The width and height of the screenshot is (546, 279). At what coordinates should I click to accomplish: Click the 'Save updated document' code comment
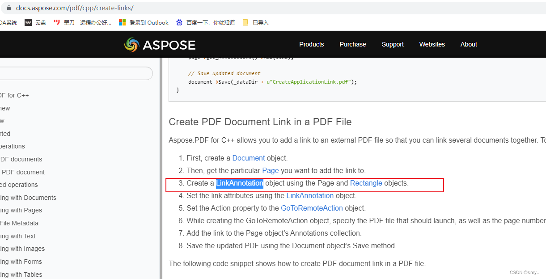[x=224, y=73]
